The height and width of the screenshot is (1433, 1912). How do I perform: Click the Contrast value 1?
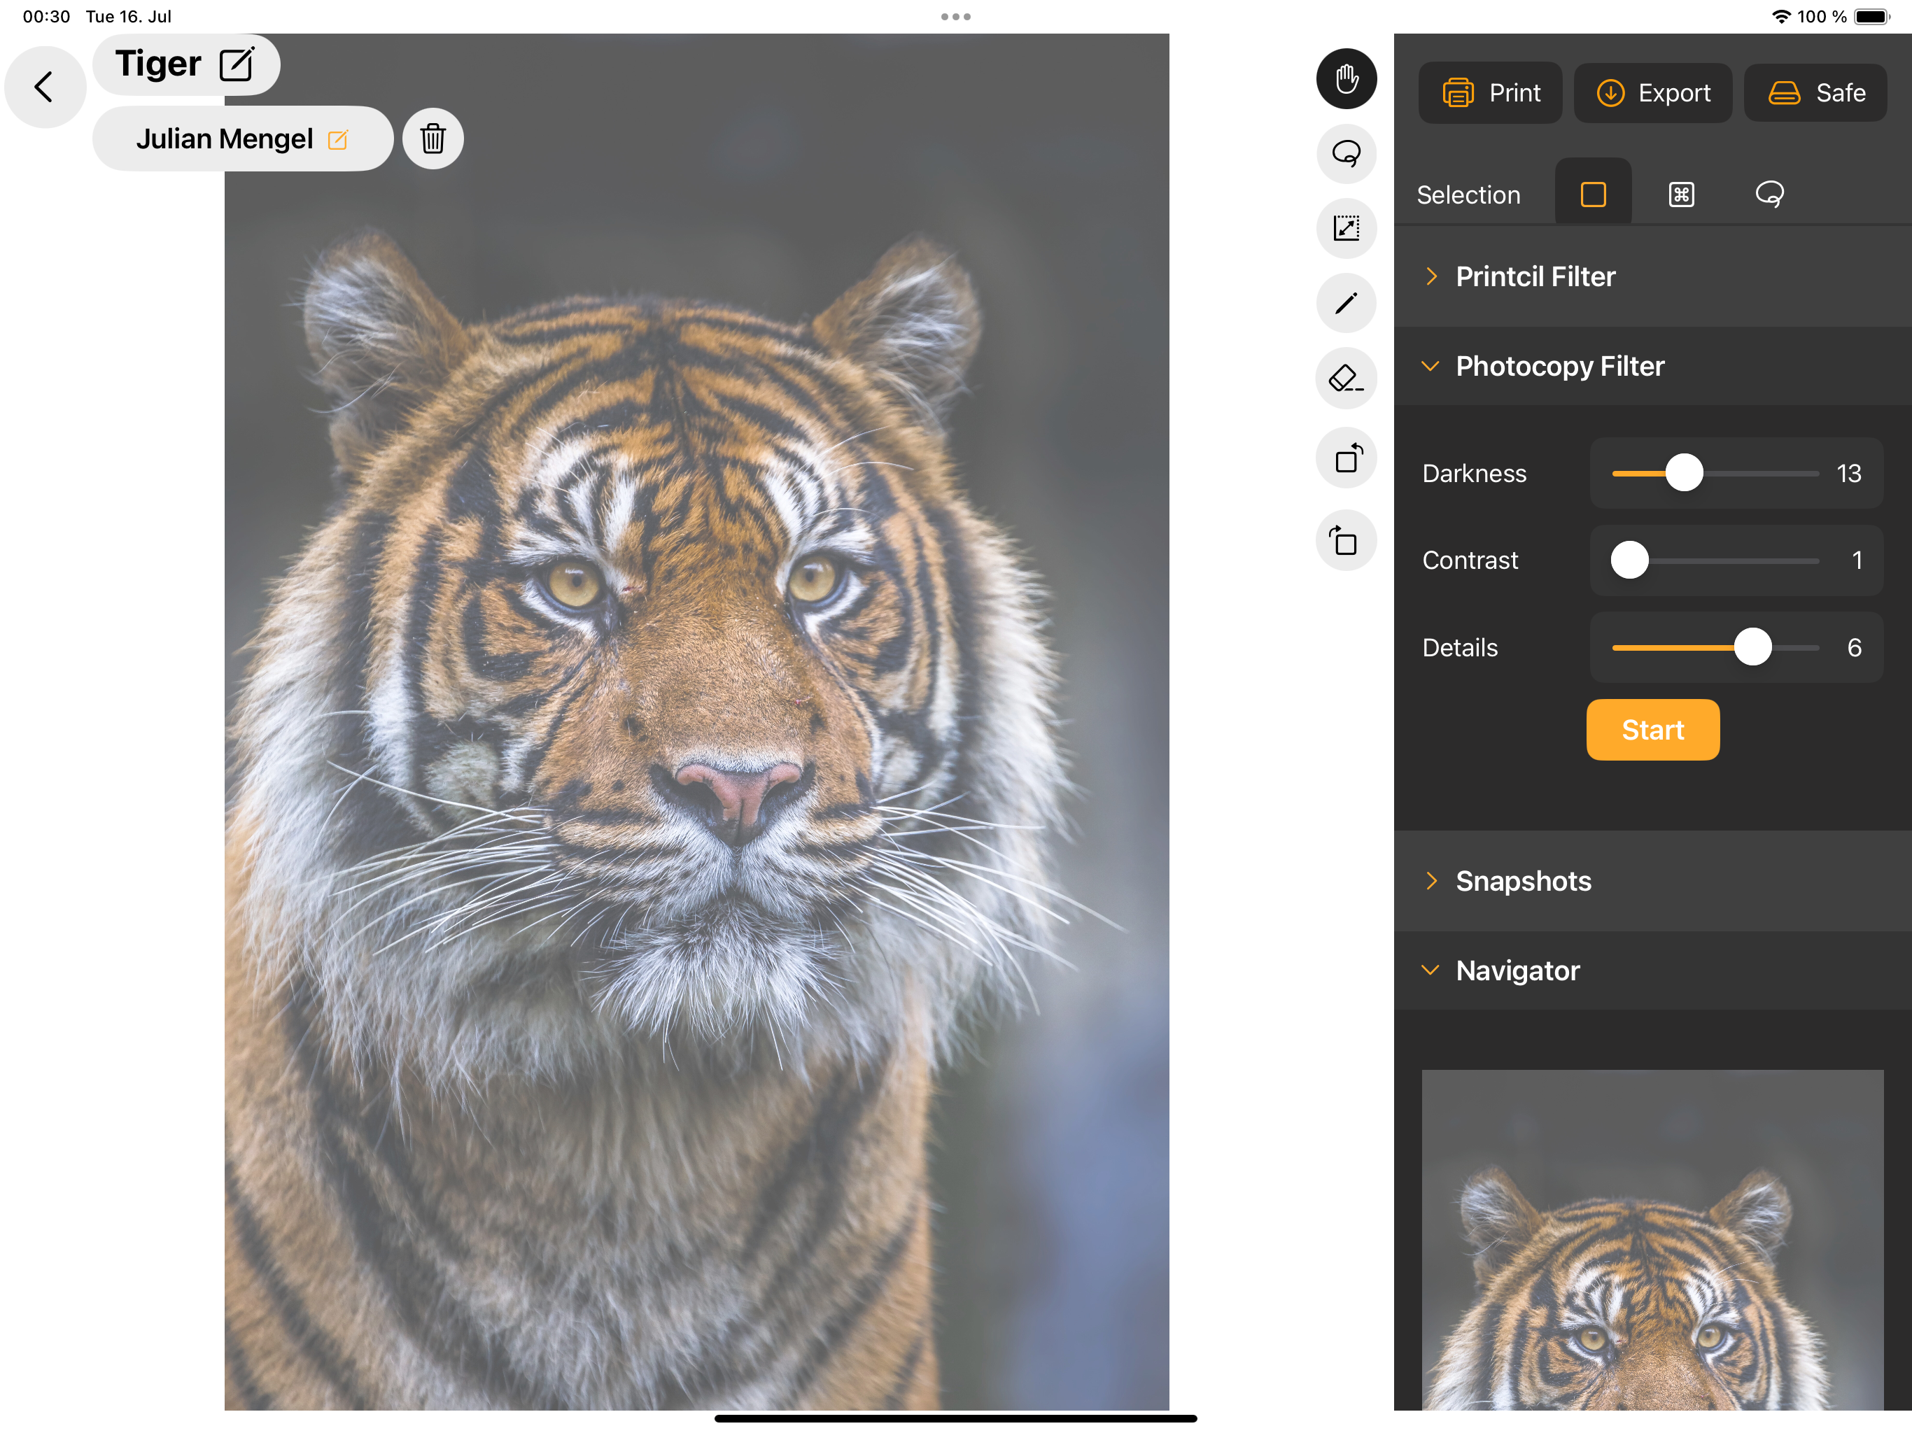click(1856, 561)
